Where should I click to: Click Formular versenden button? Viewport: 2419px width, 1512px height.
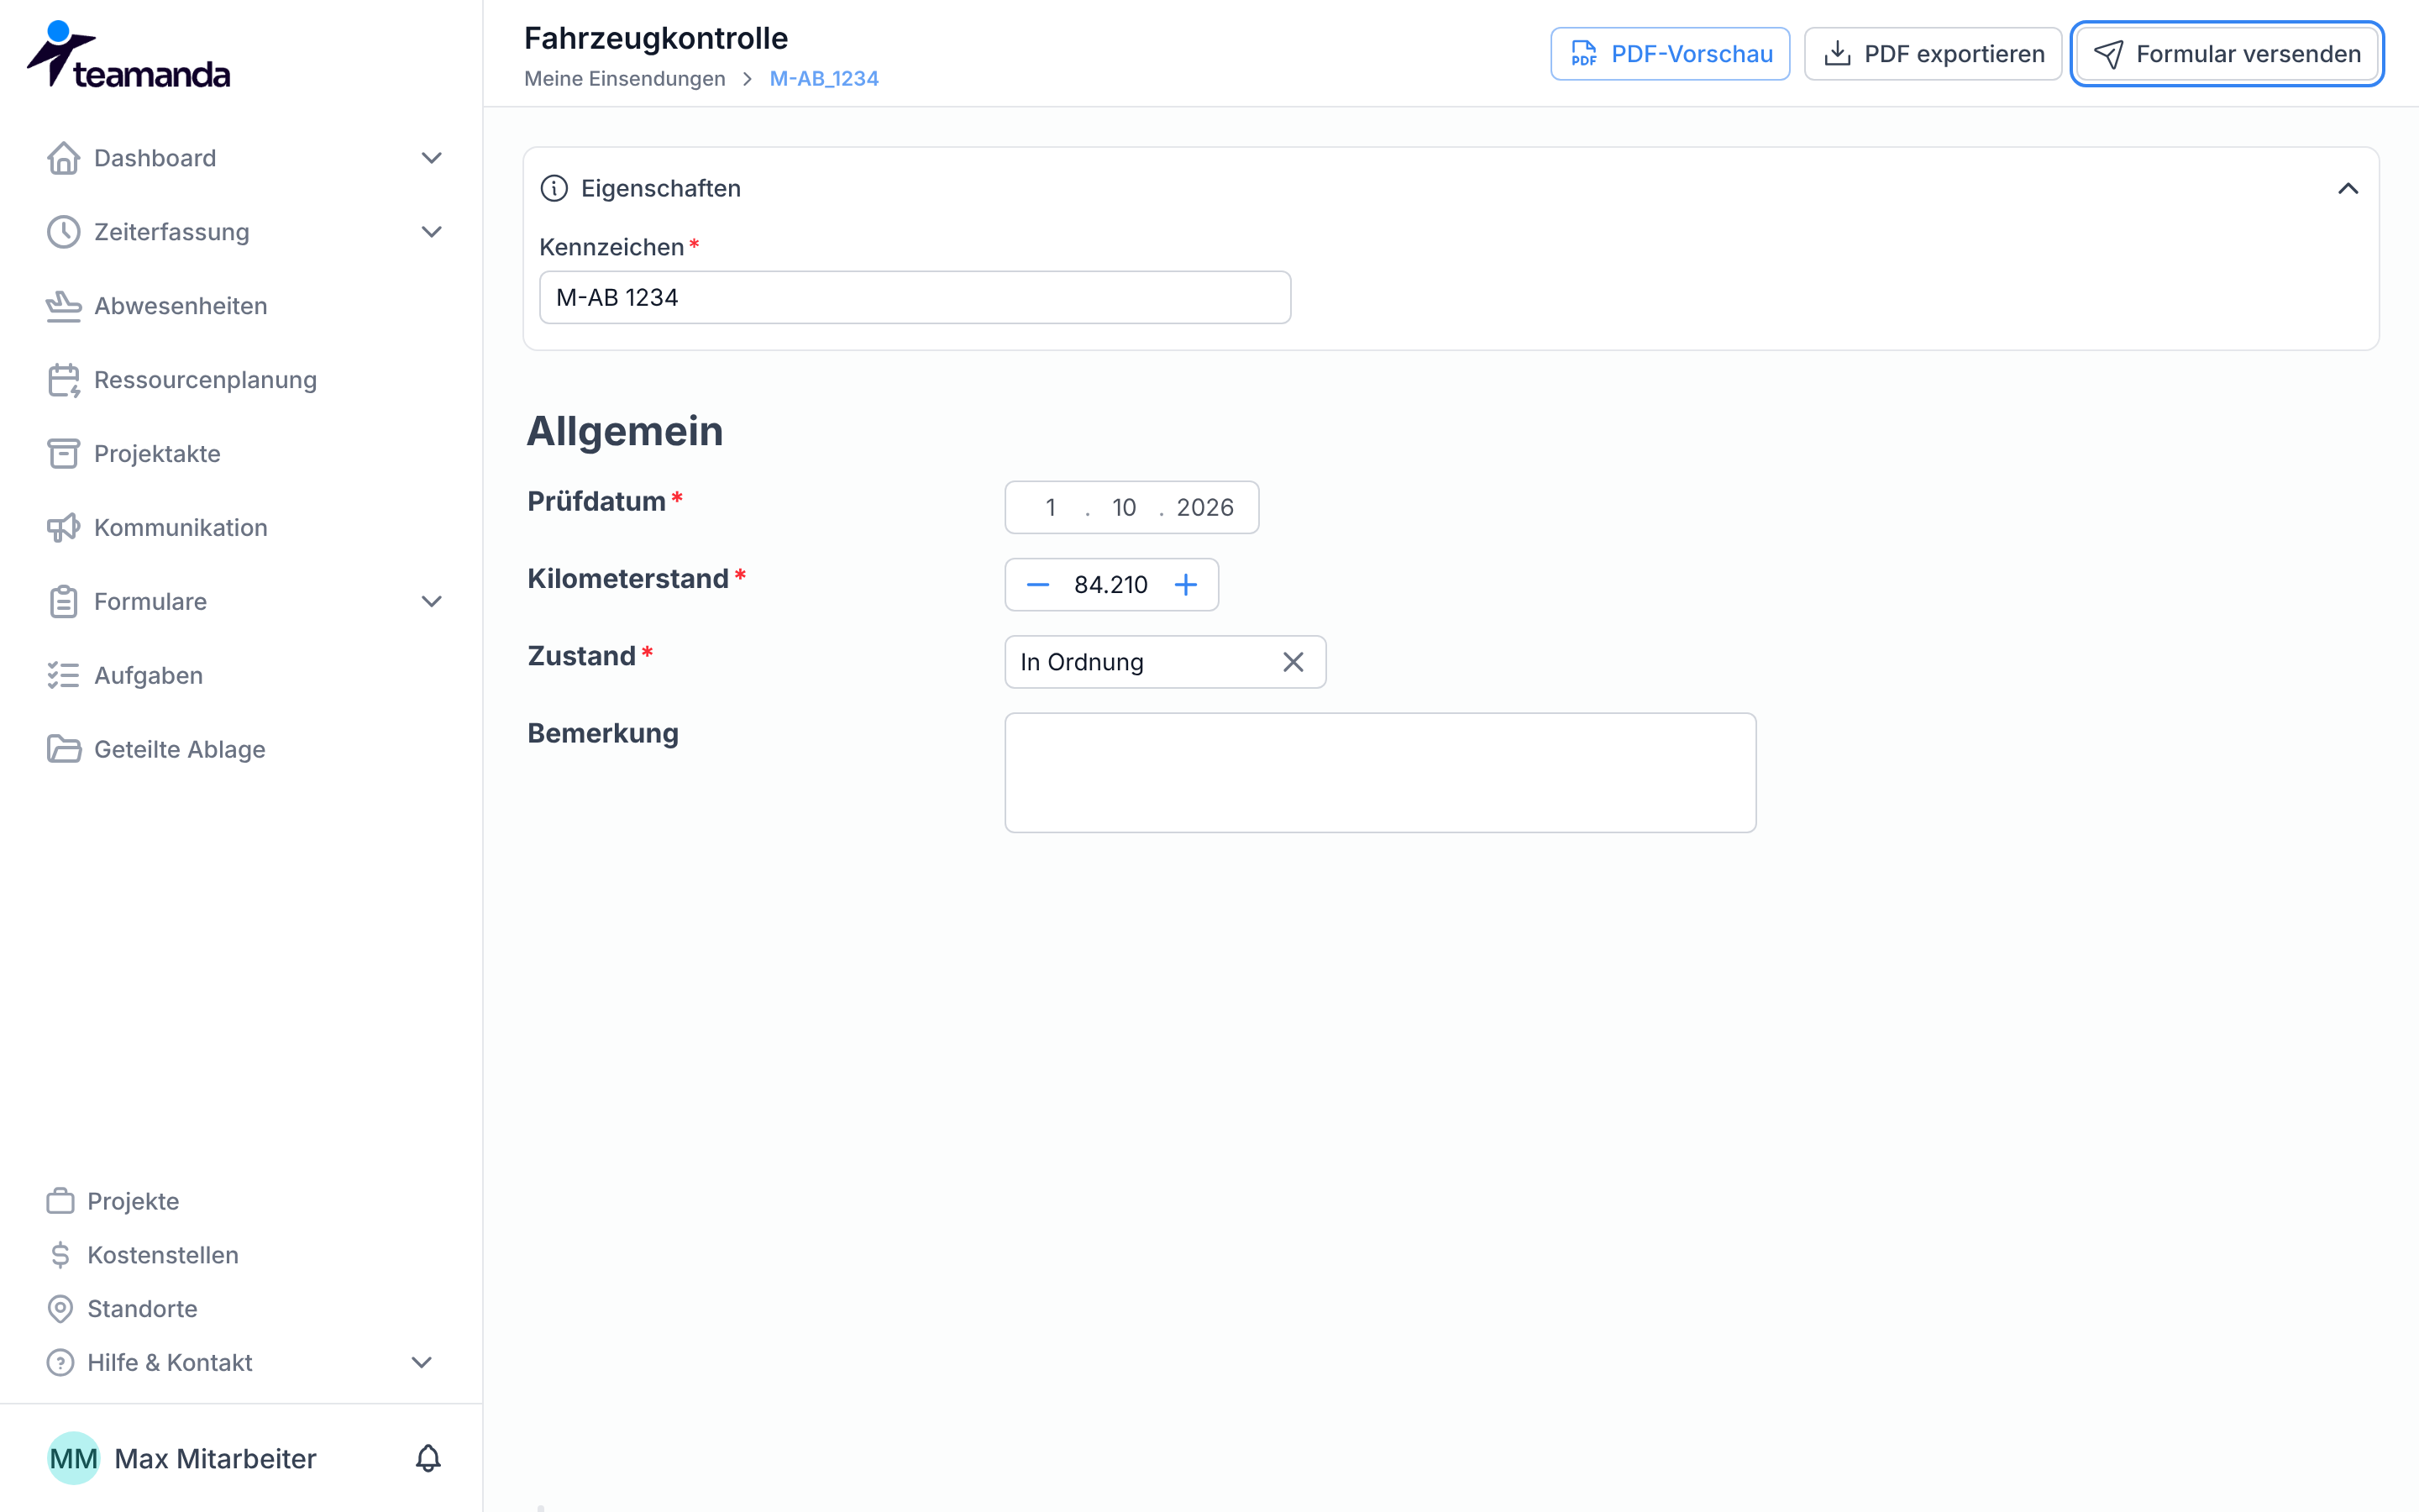coord(2227,54)
